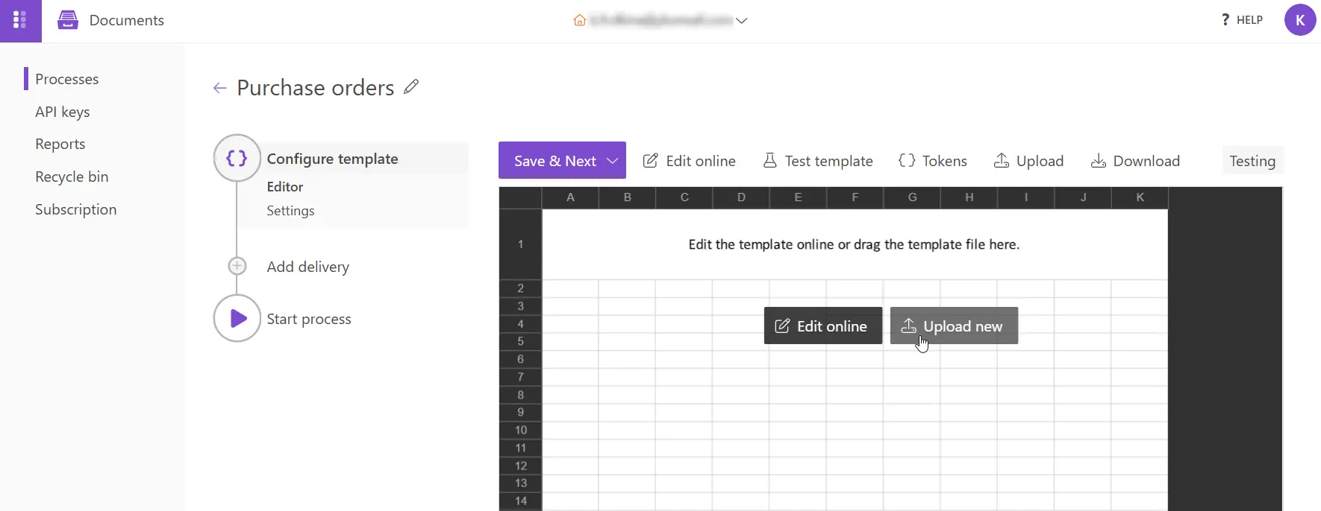Open the Editor sub-step

tap(285, 187)
